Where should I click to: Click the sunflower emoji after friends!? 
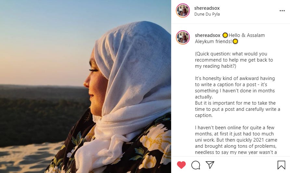(235, 41)
